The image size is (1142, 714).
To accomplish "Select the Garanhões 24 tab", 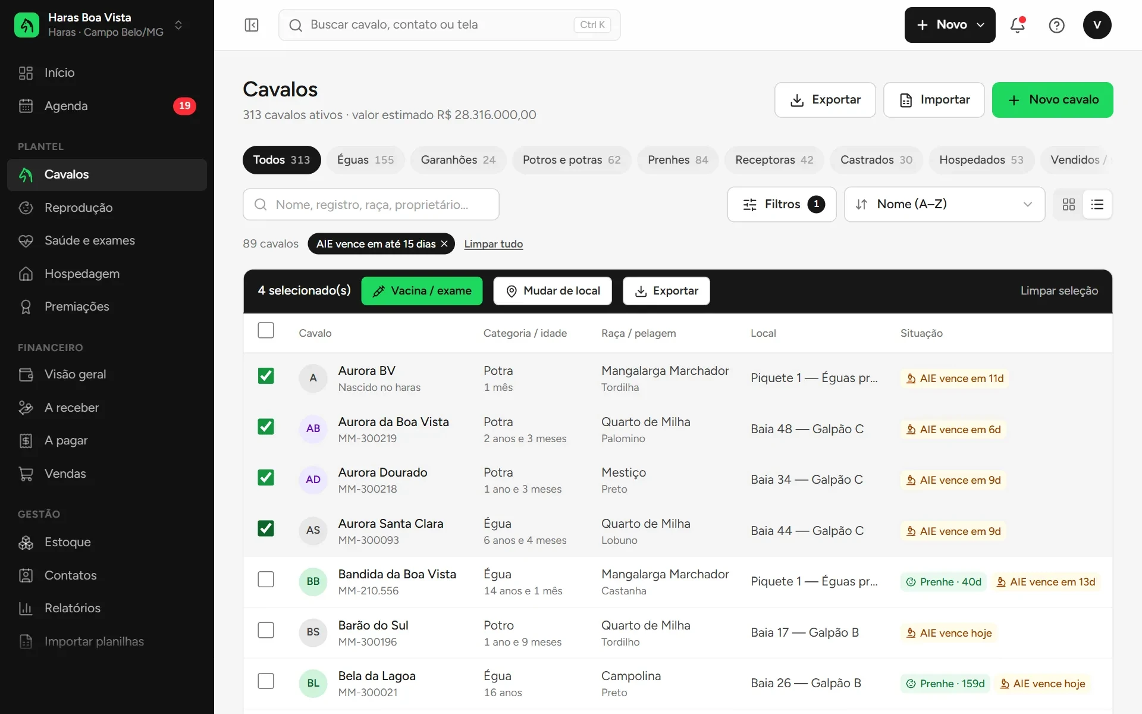I will 458,160.
